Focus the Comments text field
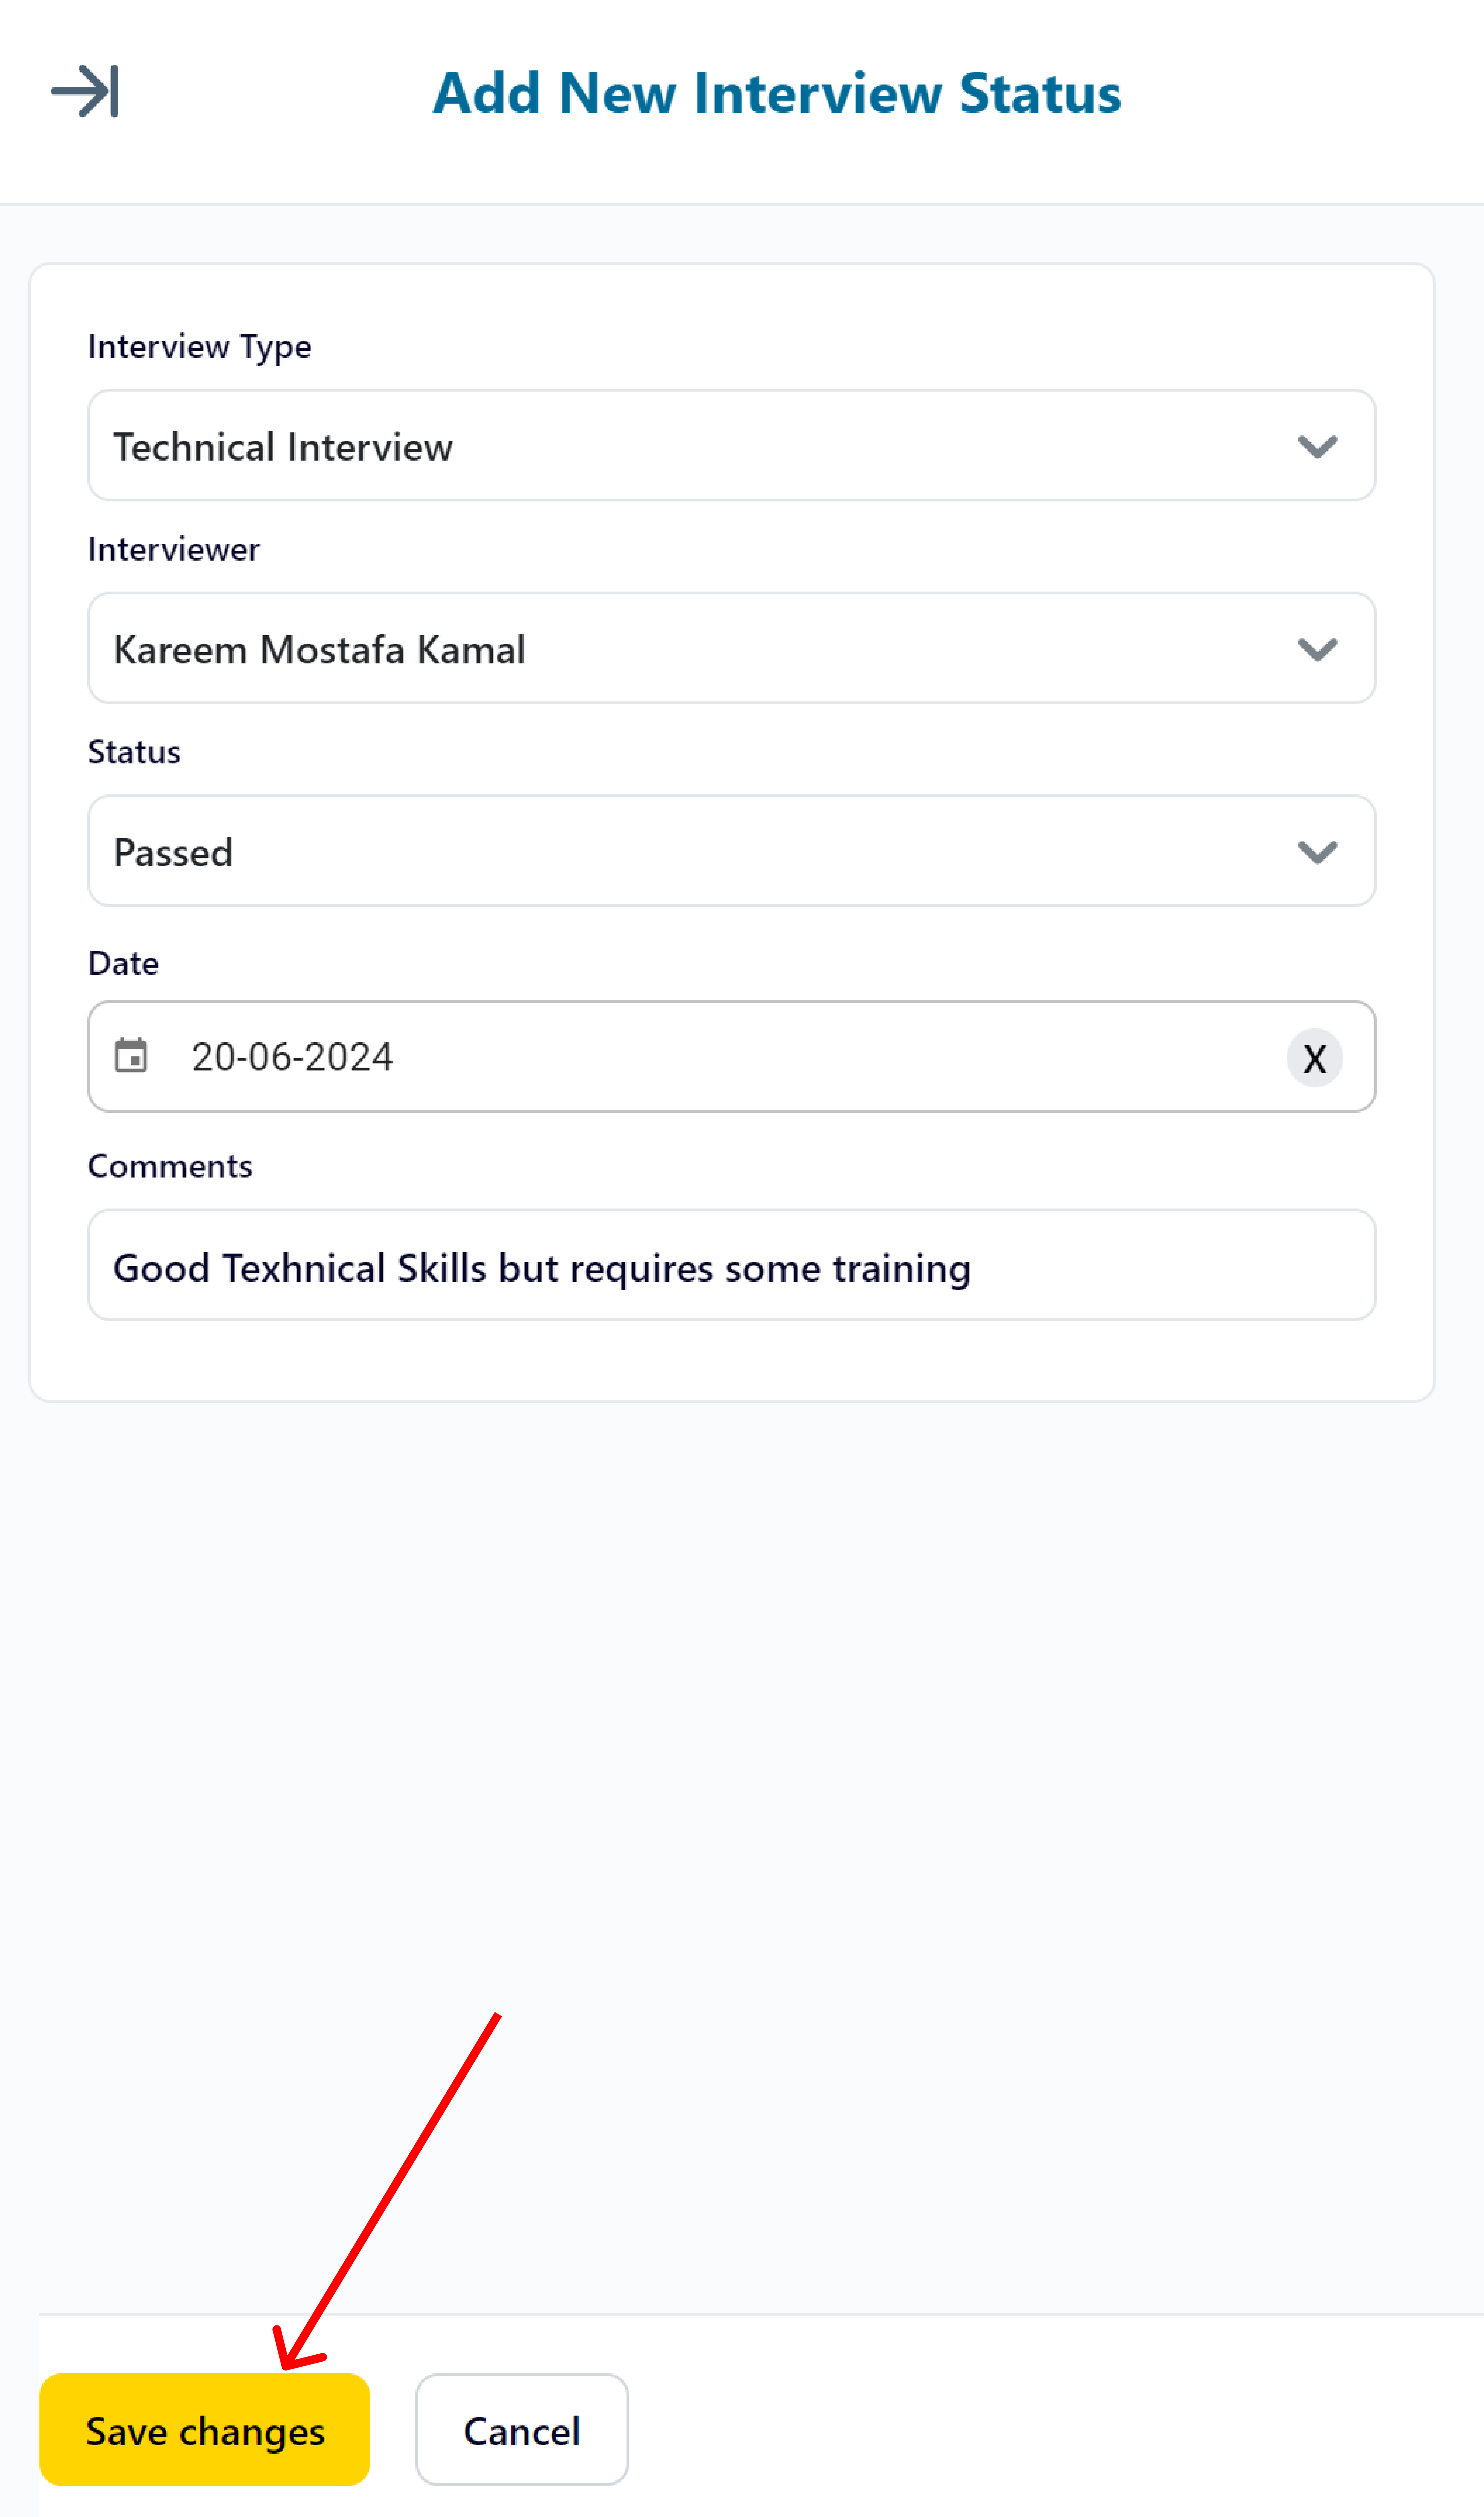Viewport: 1484px width, 2517px height. point(732,1266)
